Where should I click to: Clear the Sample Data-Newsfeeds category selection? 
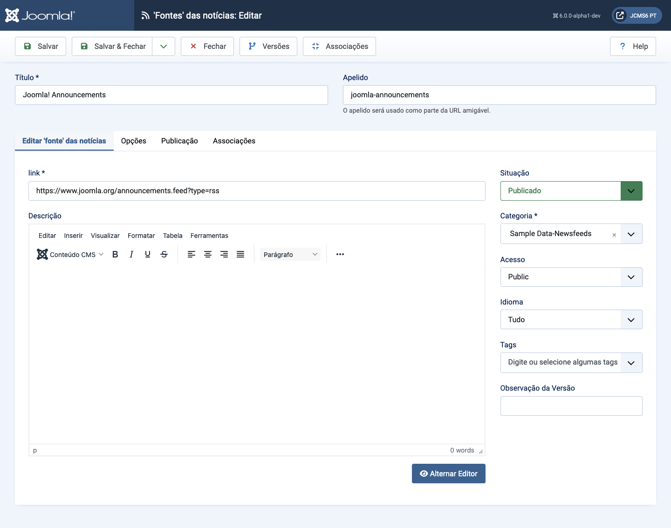point(614,235)
